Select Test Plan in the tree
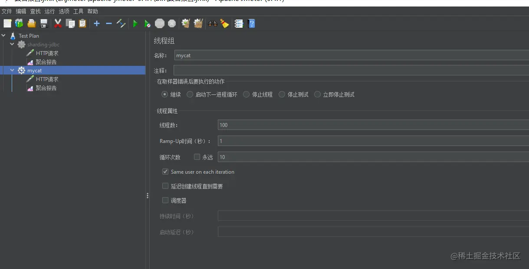 pyautogui.click(x=29, y=36)
